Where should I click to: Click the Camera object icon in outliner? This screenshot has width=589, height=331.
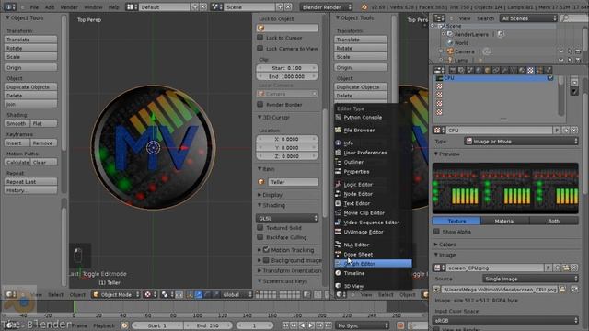click(450, 51)
